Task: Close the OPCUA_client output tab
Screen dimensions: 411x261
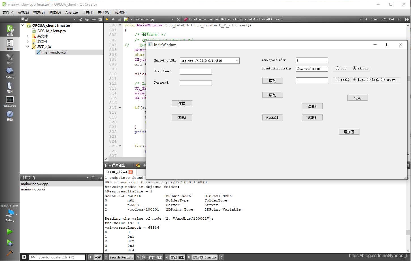Action: pos(131,172)
